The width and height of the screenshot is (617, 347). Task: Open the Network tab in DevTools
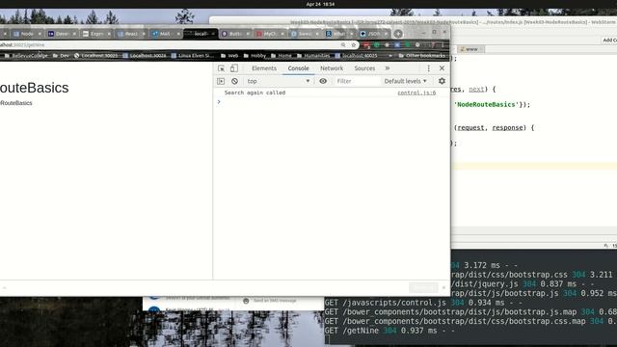coord(332,68)
